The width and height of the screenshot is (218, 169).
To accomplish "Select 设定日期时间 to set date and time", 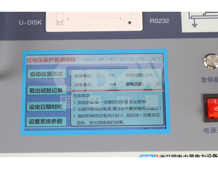I will coord(46,107).
